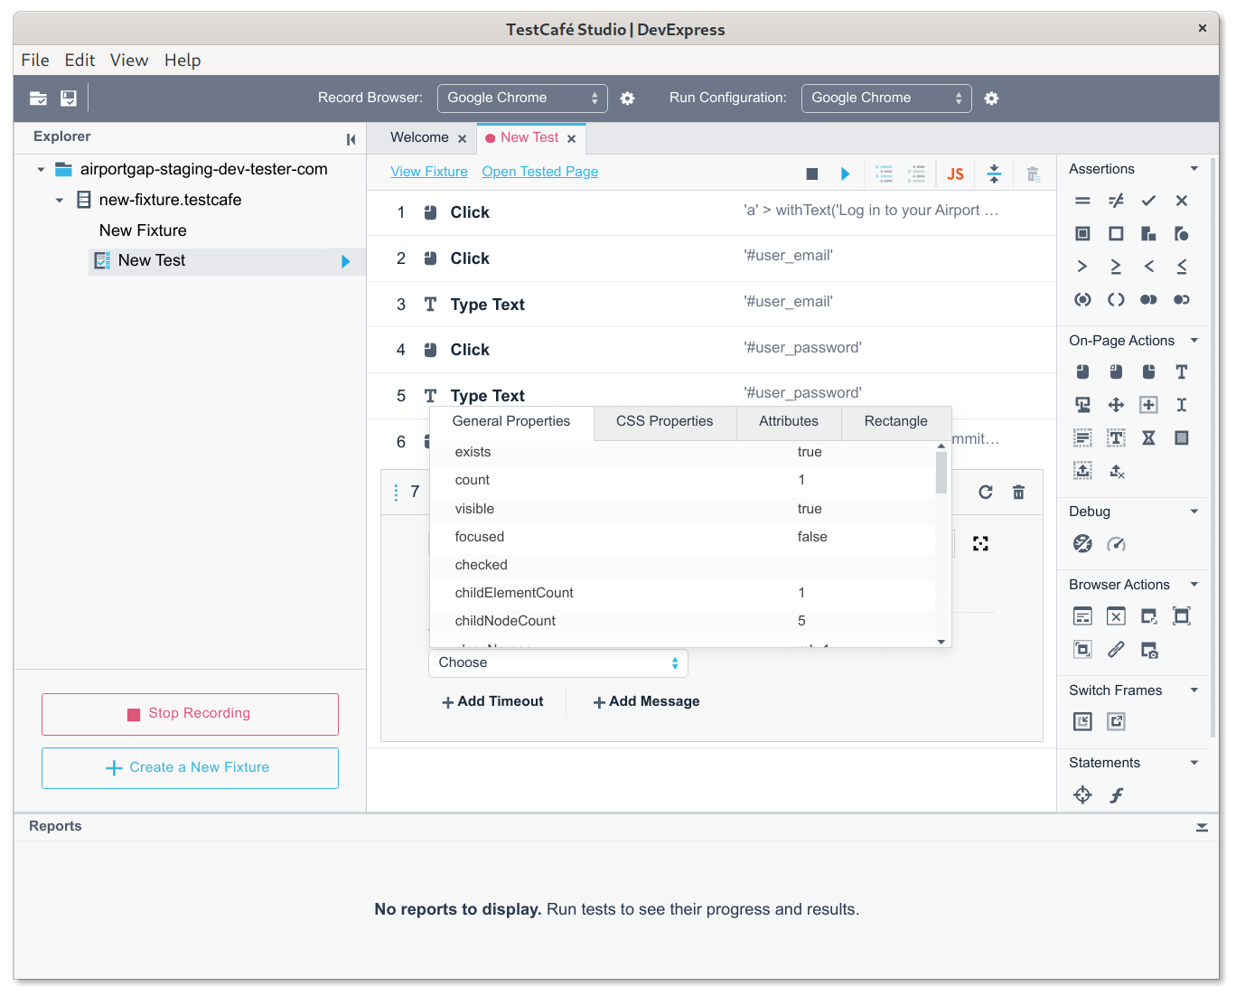The image size is (1236, 996).
Task: Convert test to JS code
Action: click(x=955, y=174)
